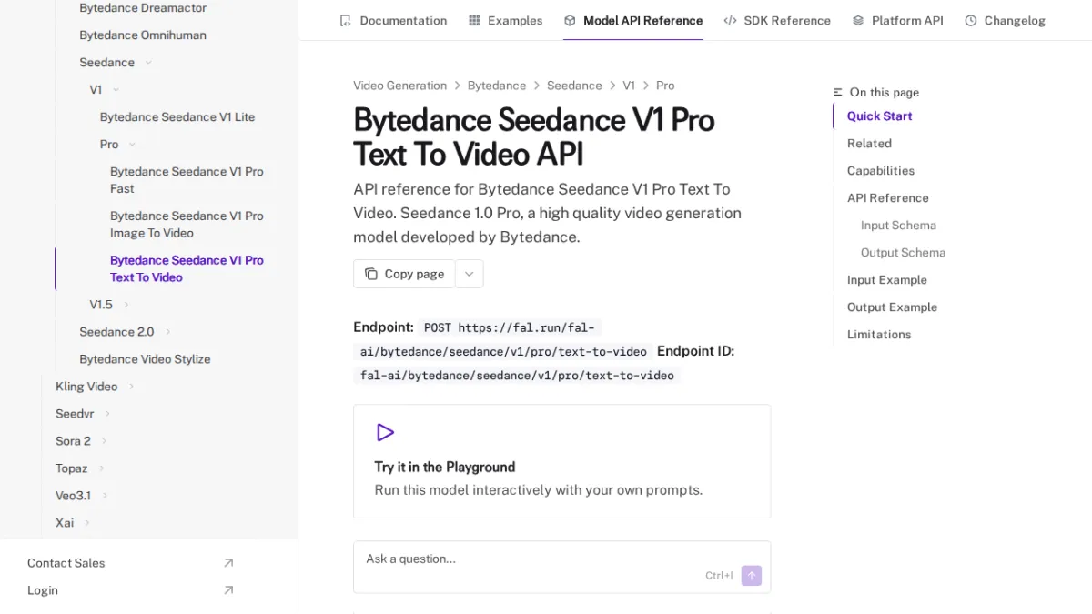Expand the Xai chevron
The width and height of the screenshot is (1092, 614).
click(87, 523)
